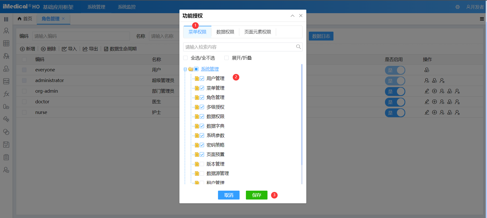The image size is (487, 218).
Task: Check the 数据源管理 checkbox
Action: pyautogui.click(x=202, y=173)
